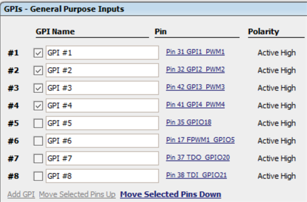Click the GPI #4 name field
307x202 pixels.
pyautogui.click(x=102, y=106)
